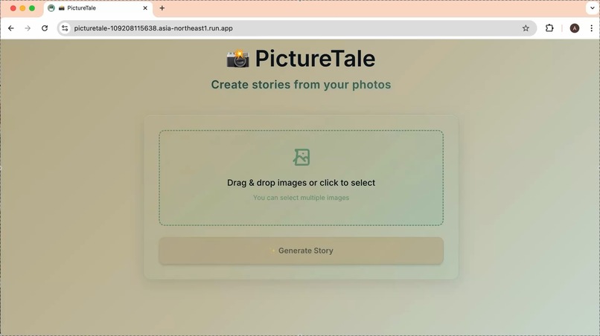Click the browser forward arrow
The image size is (600, 336).
tap(28, 28)
